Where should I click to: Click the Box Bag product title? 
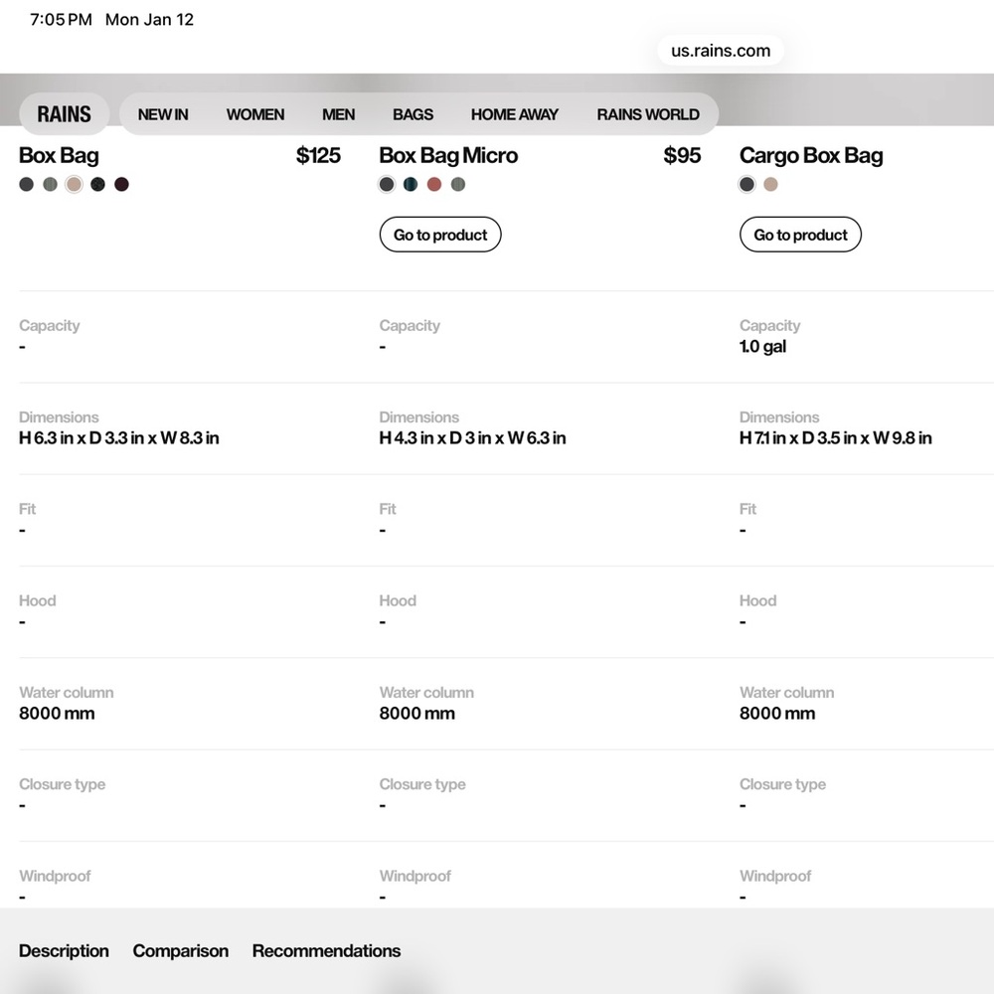coord(59,156)
